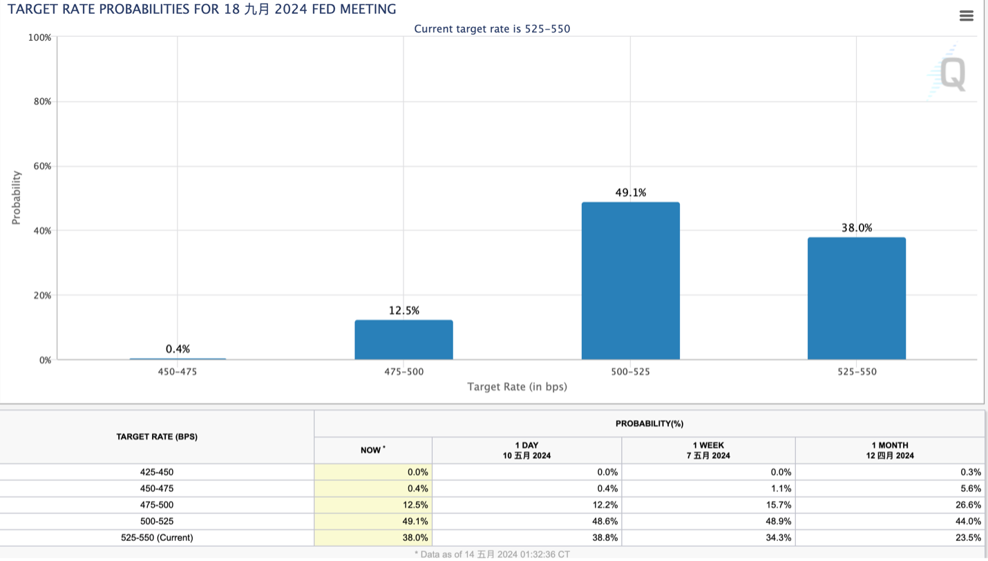
Task: Click the tiny 450-475 bar
Action: click(x=178, y=359)
